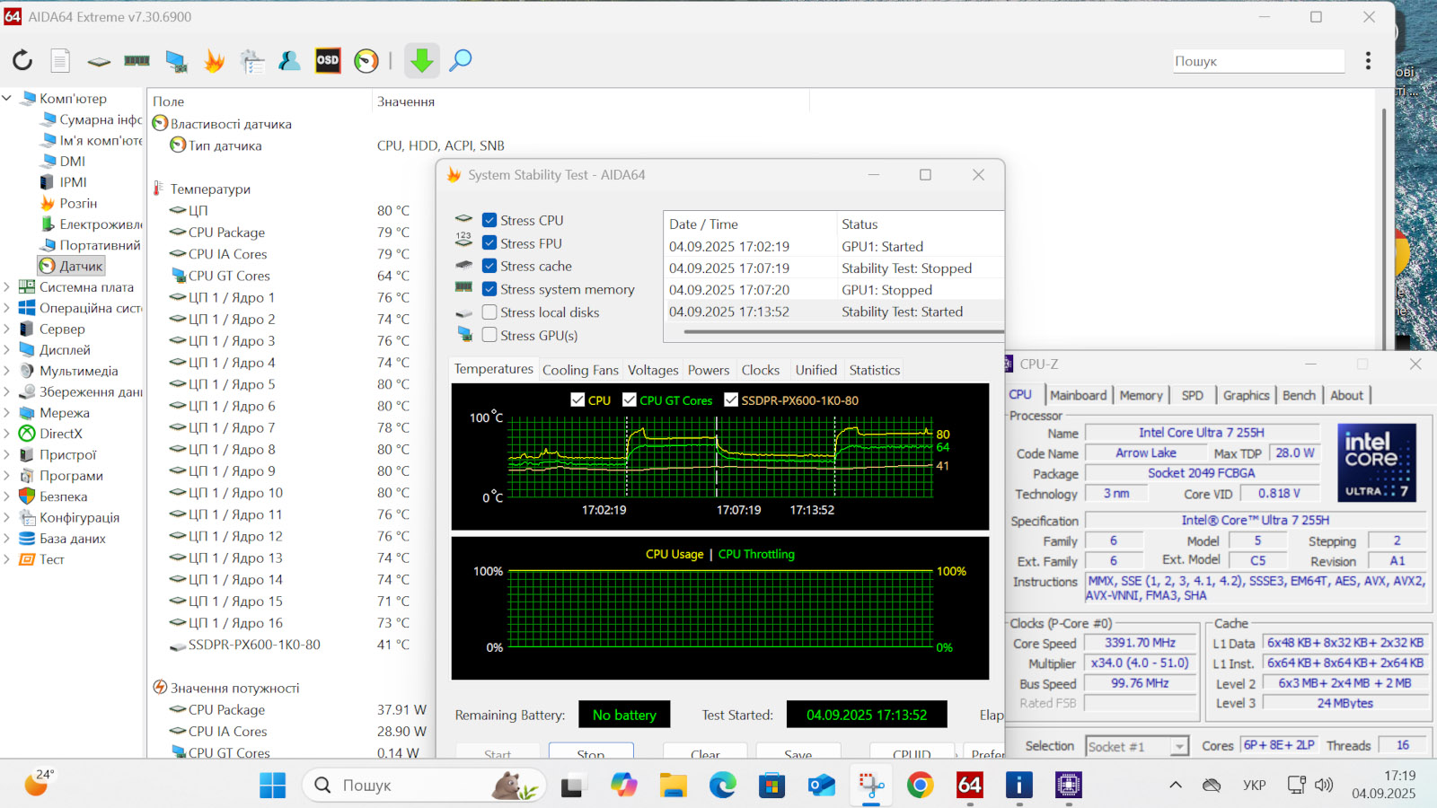Start System Stability Test via flame icon
This screenshot has width=1437, height=808.
(214, 60)
